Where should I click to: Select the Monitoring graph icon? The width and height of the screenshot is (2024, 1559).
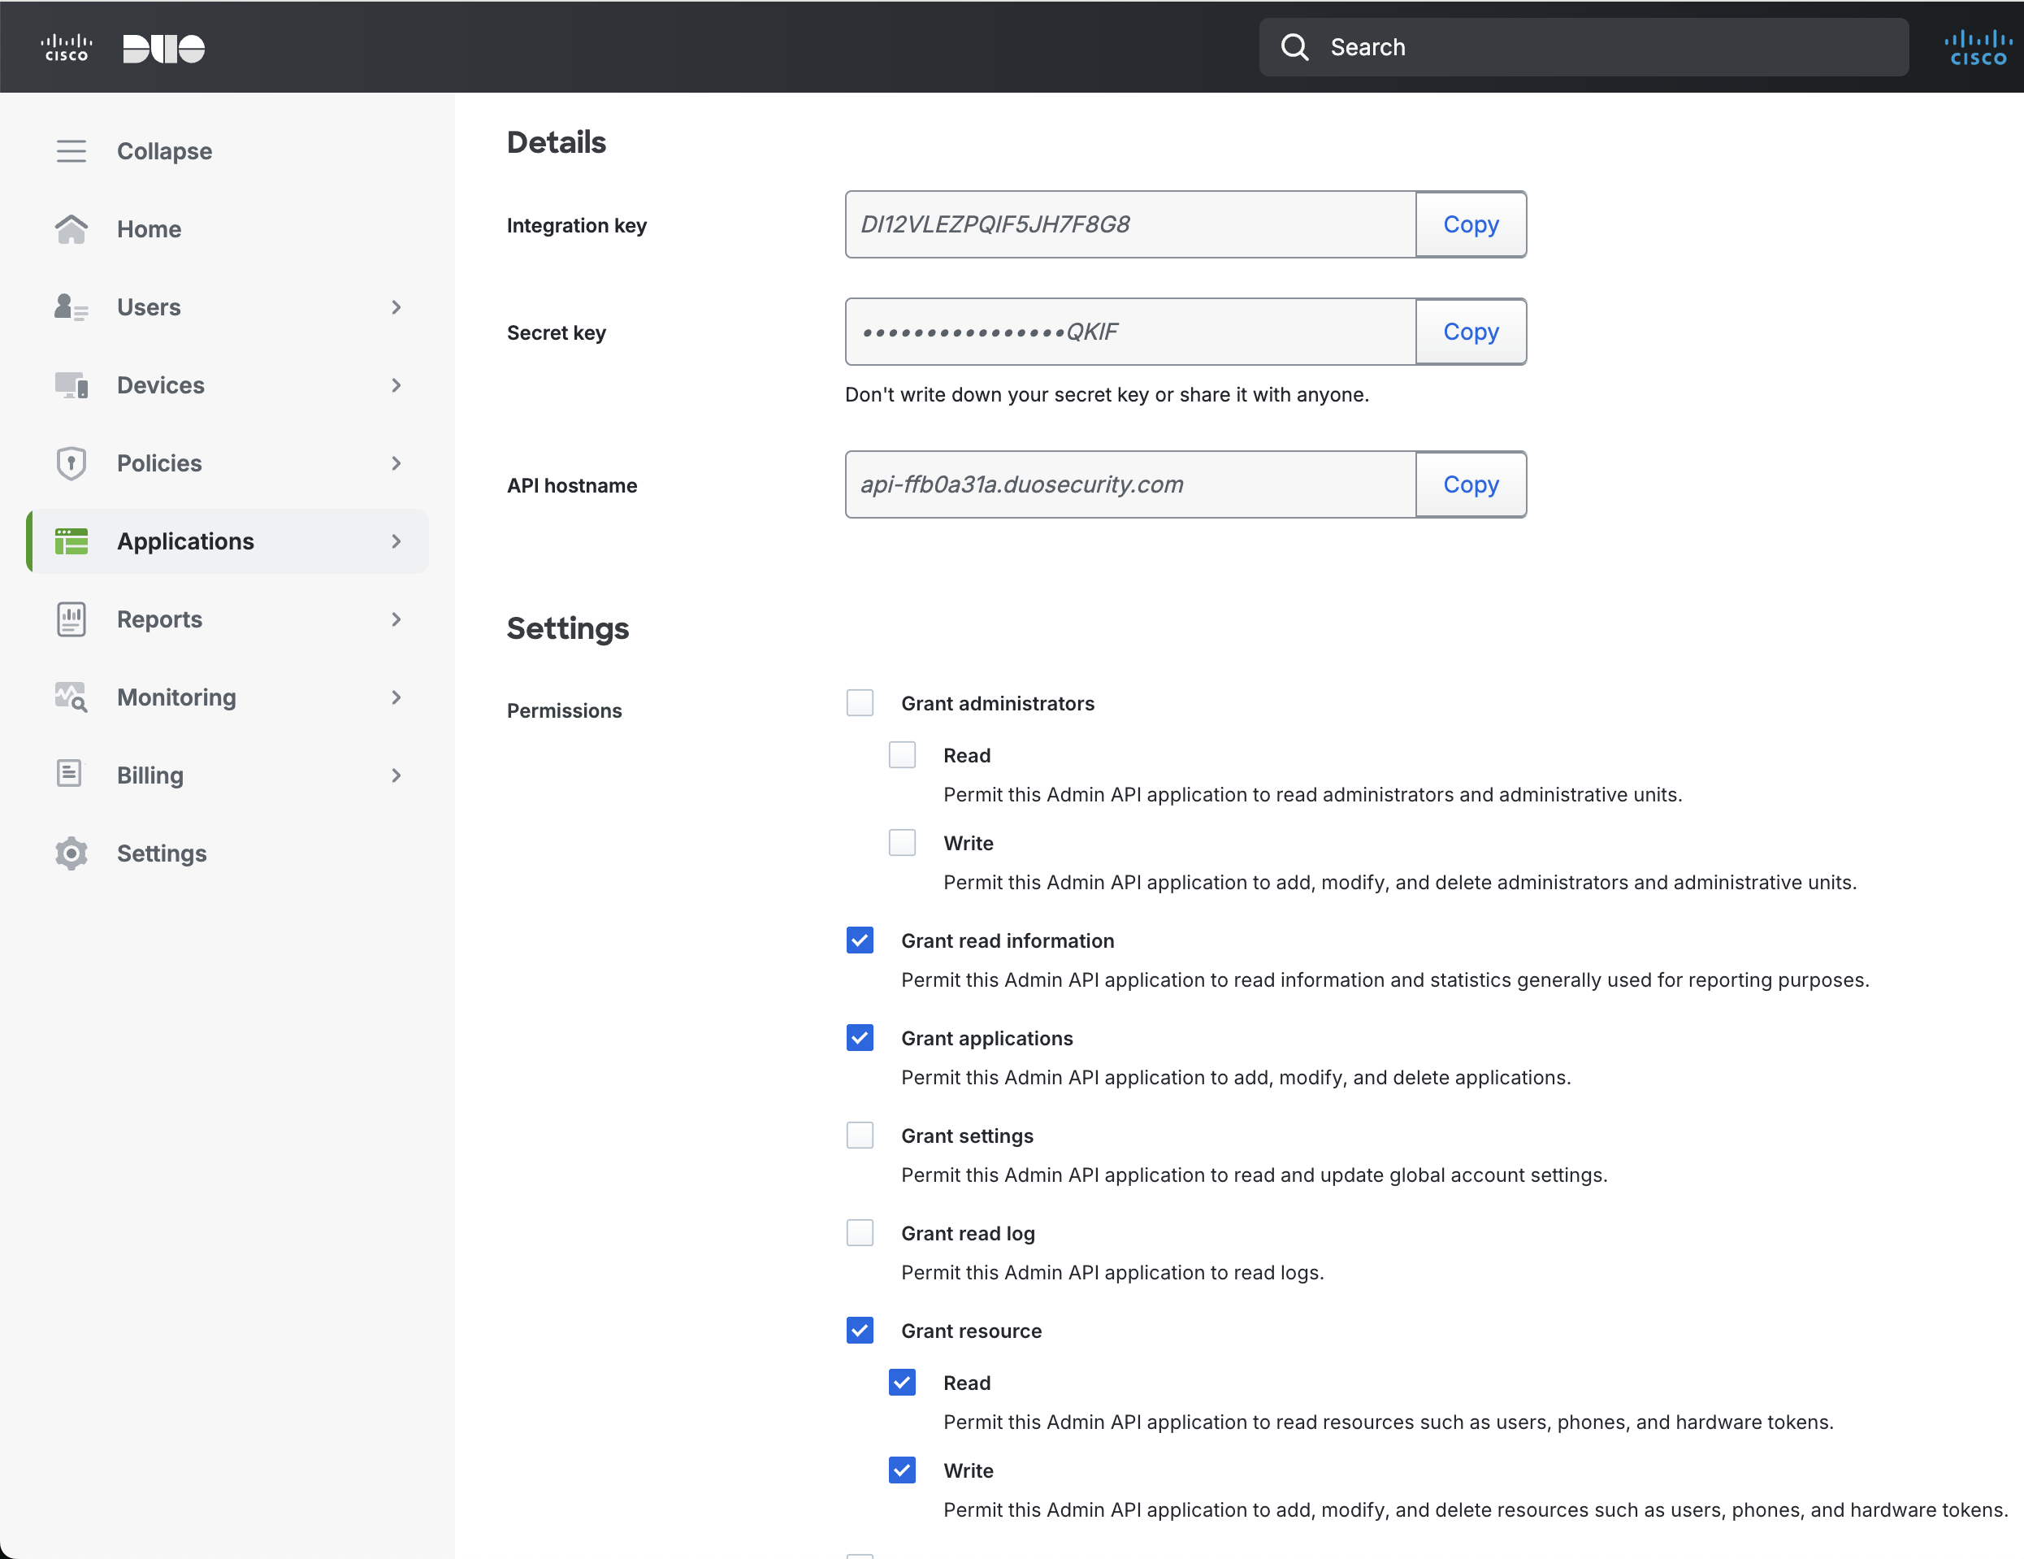72,697
